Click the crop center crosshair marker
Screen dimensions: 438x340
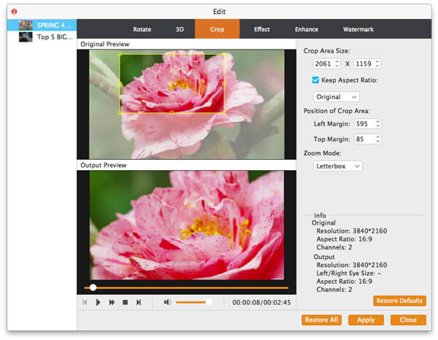click(172, 84)
